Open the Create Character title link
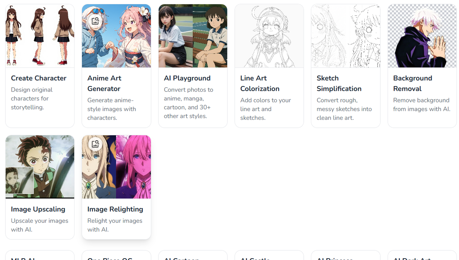Screen dimensions: 459x260 pos(39,78)
